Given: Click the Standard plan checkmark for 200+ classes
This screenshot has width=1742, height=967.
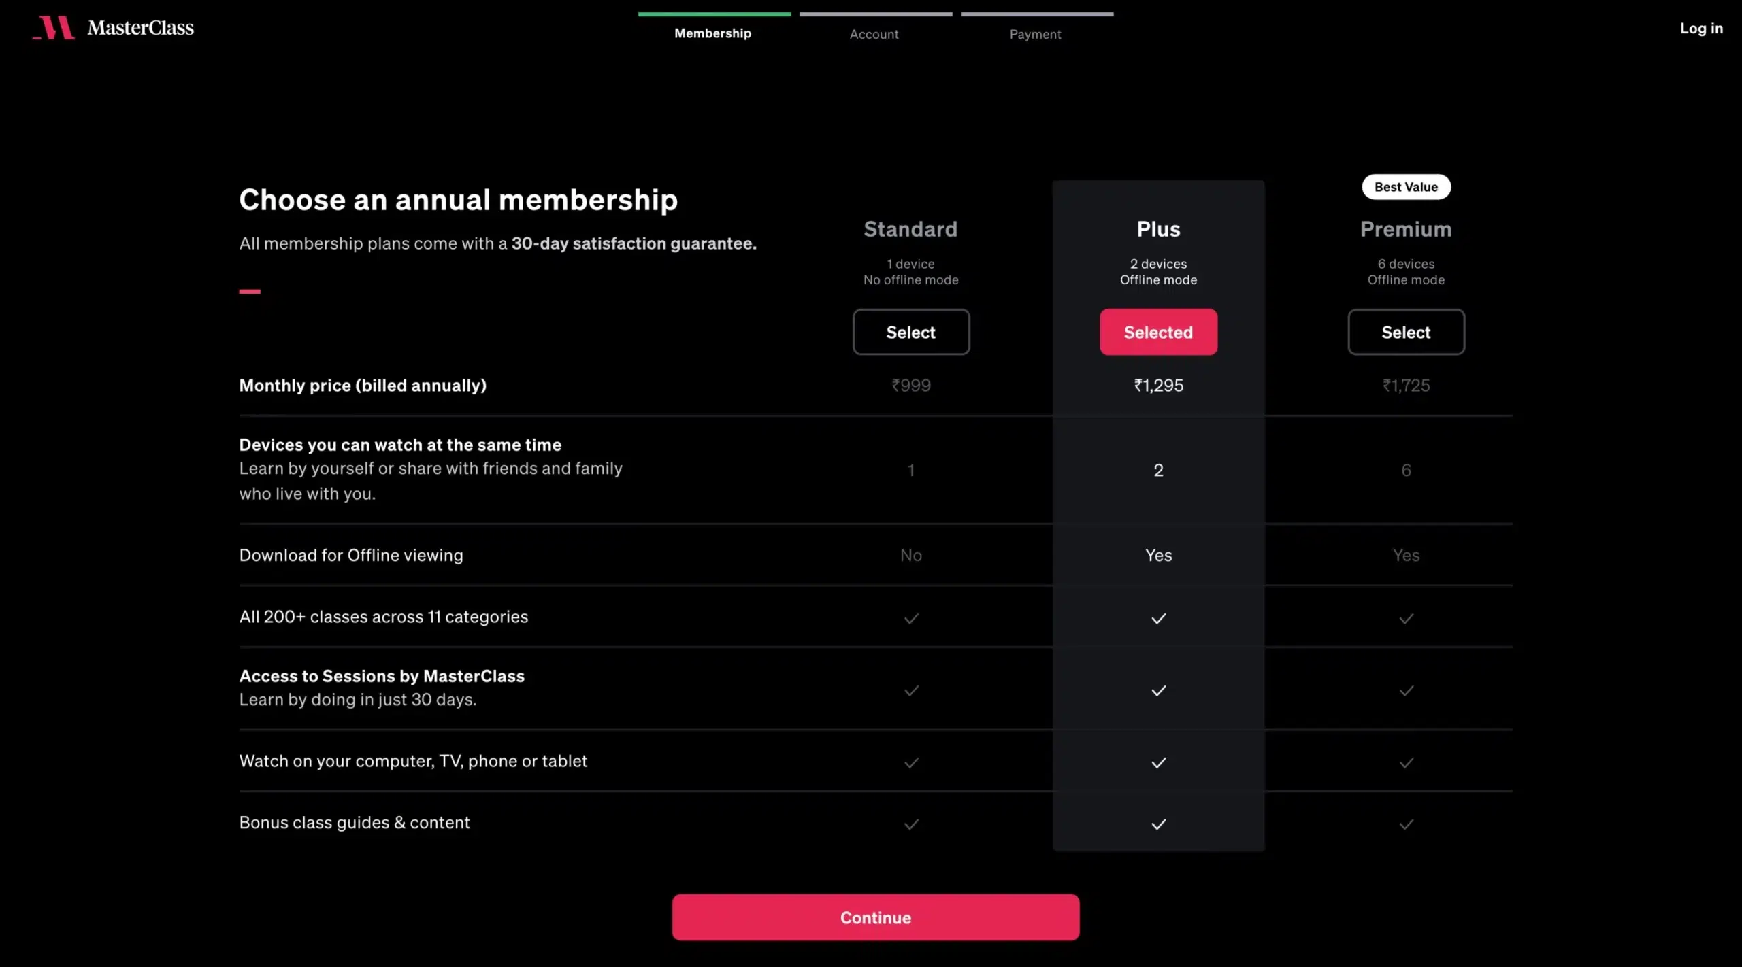Looking at the screenshot, I should coord(910,619).
